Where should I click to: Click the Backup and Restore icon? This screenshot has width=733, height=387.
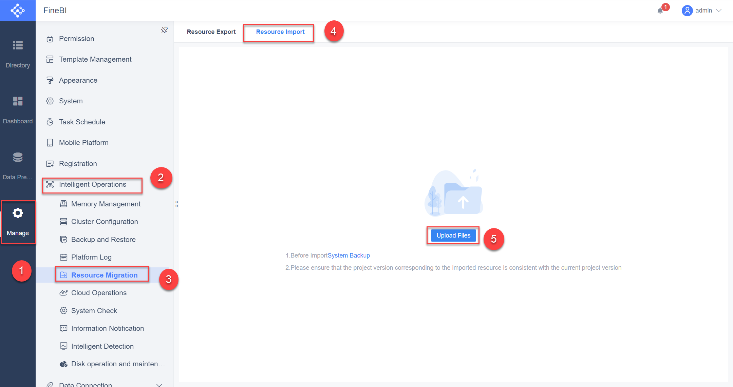63,240
